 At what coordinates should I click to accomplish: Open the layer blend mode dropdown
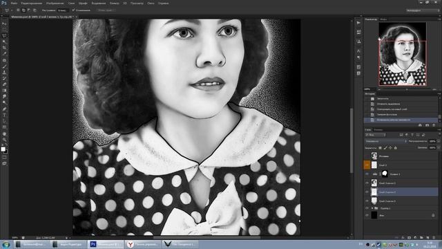pos(386,141)
